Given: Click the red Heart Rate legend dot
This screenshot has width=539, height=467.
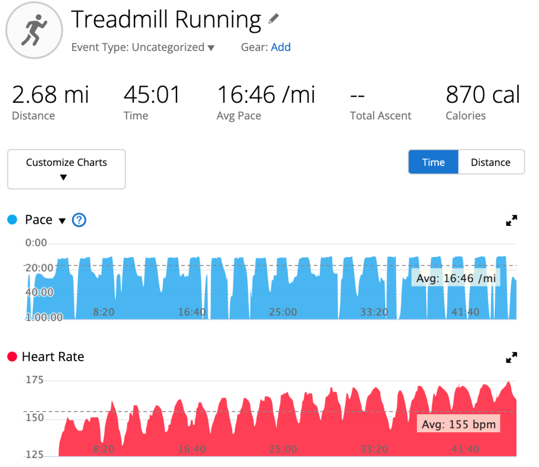Looking at the screenshot, I should [x=12, y=357].
